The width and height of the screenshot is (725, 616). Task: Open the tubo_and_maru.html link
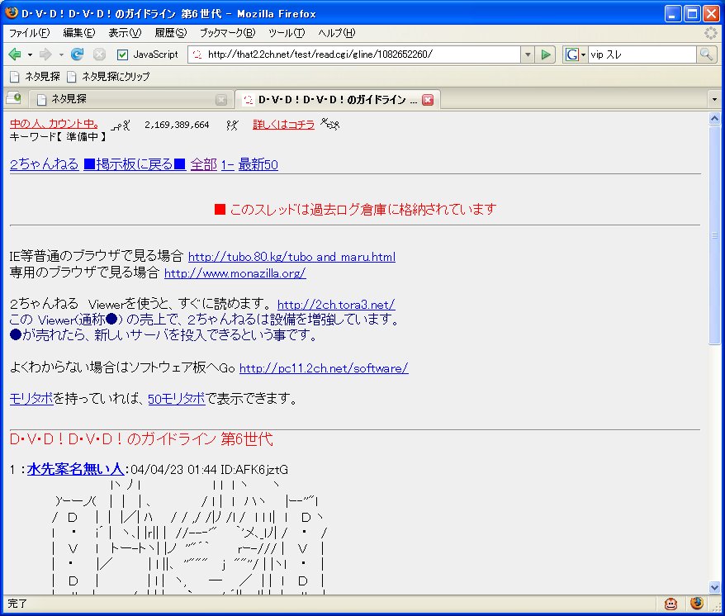point(291,257)
